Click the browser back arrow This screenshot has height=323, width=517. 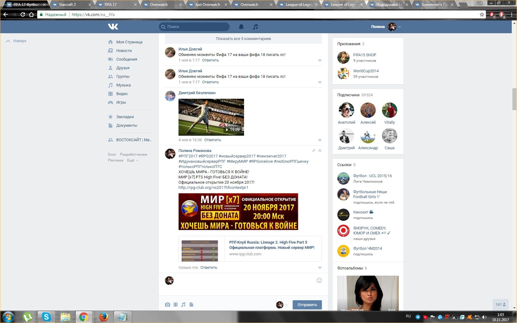[6, 14]
